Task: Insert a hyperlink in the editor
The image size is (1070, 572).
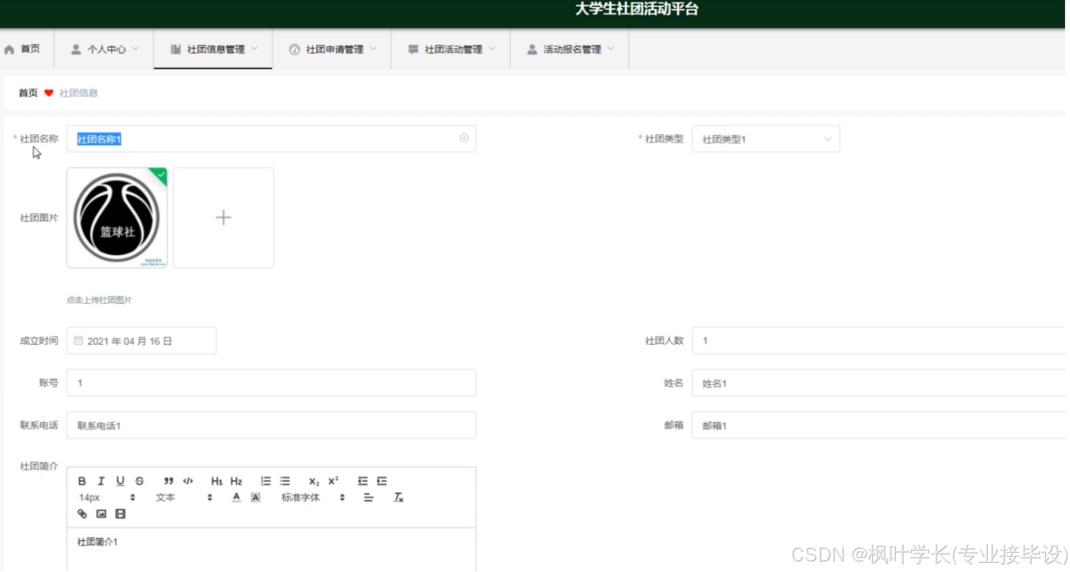Action: (82, 514)
